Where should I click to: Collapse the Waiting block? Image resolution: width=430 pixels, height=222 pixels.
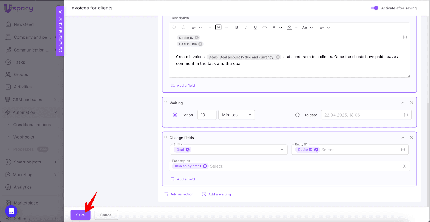click(x=403, y=103)
